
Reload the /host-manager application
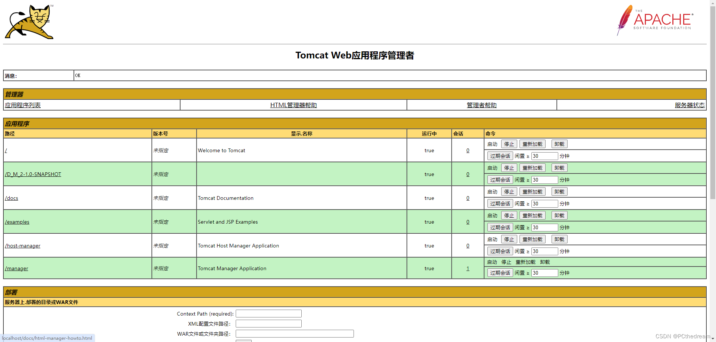533,239
